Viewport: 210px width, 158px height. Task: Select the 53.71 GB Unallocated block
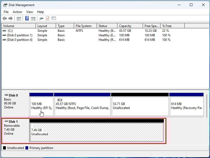(140, 104)
